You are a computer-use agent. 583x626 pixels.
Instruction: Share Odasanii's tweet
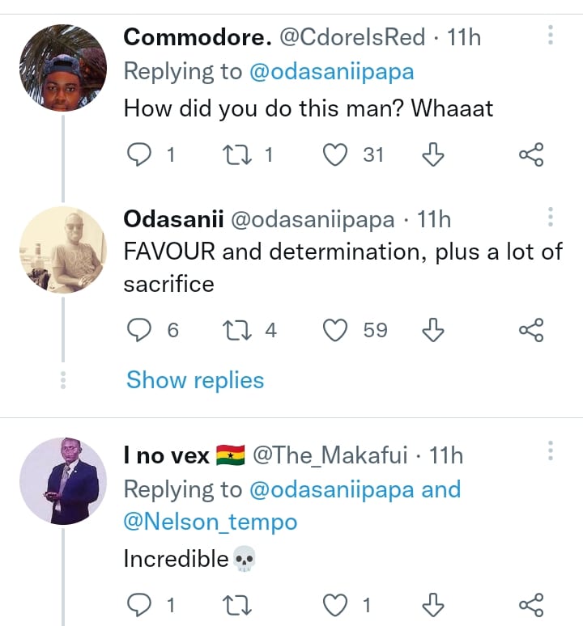tap(530, 330)
